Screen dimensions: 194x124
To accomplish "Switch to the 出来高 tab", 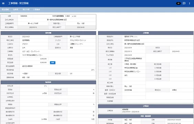I will tap(15, 10).
